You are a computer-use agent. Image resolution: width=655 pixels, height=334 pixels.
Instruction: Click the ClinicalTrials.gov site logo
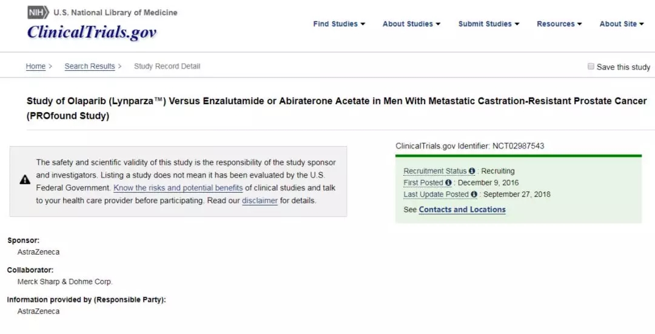pyautogui.click(x=92, y=32)
